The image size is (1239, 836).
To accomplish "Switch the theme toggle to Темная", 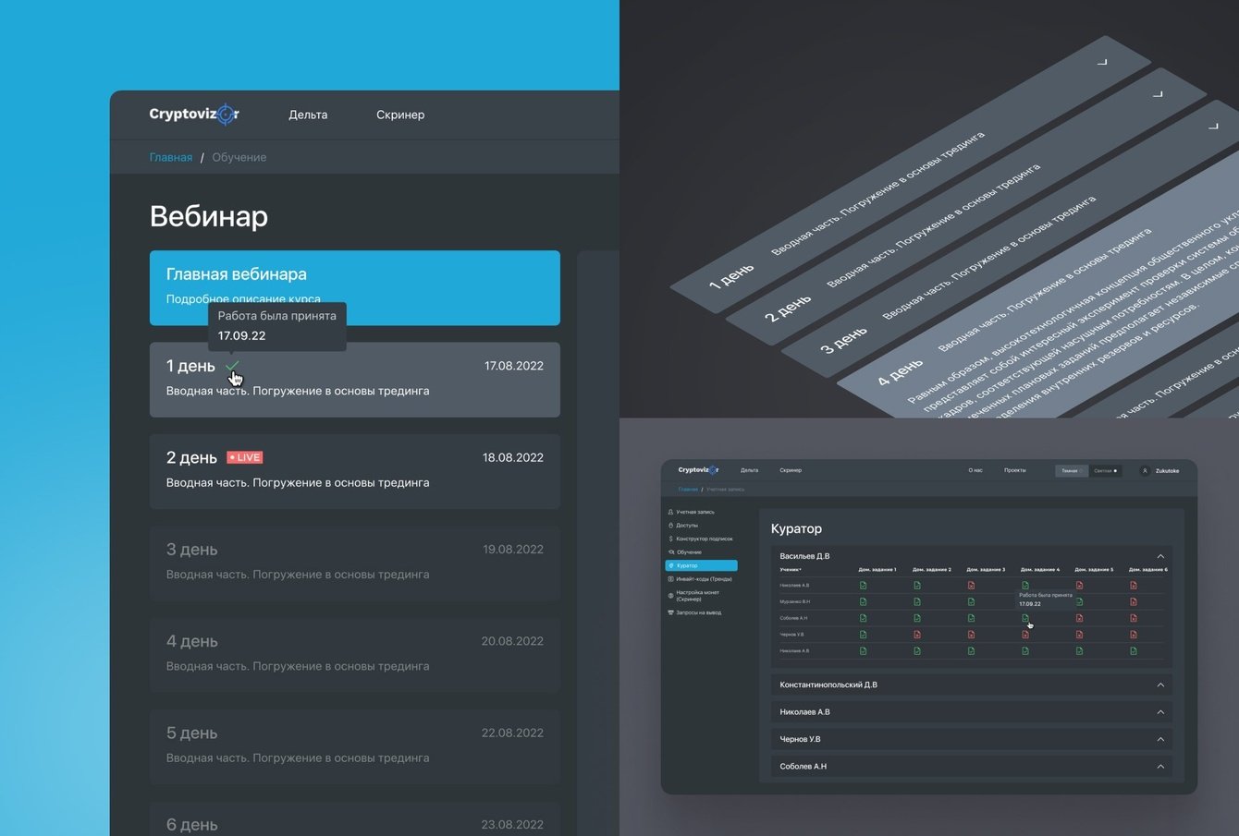I will coord(1072,470).
